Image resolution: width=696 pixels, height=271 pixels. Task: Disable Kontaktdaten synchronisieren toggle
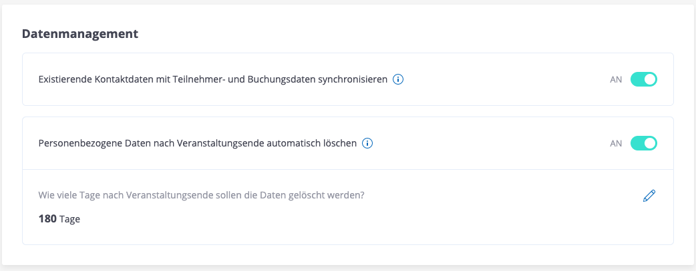coord(644,79)
